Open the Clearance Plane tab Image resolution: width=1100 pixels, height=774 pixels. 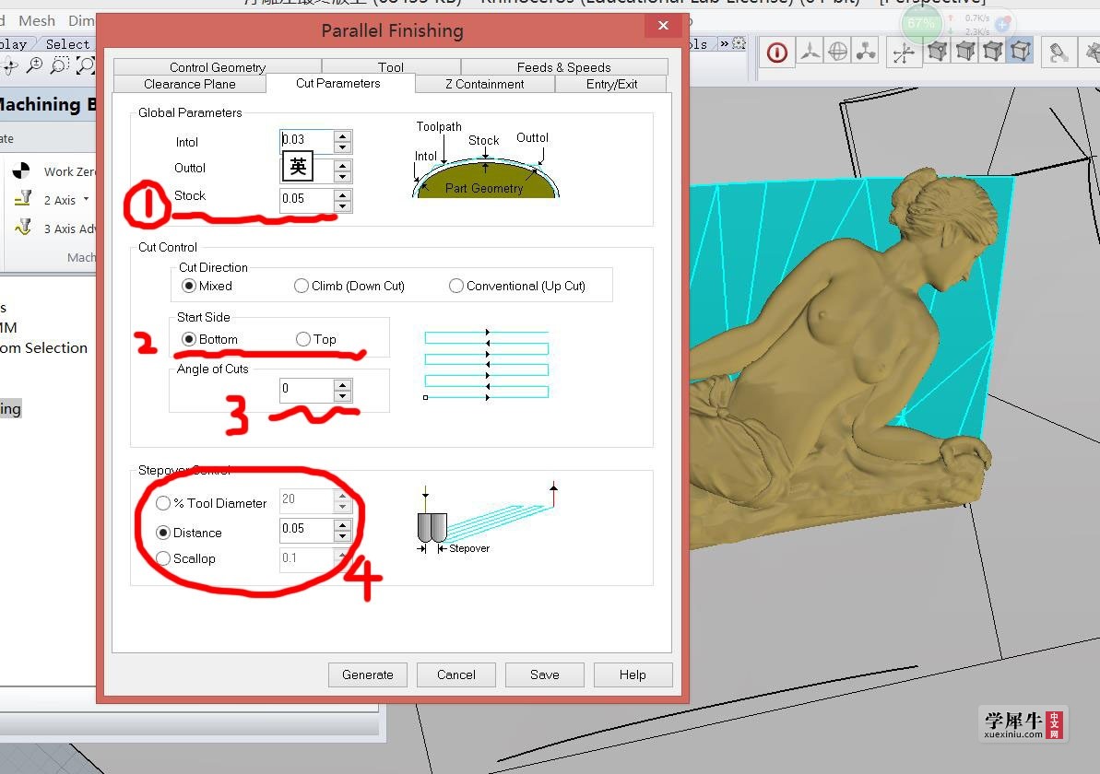pyautogui.click(x=189, y=84)
